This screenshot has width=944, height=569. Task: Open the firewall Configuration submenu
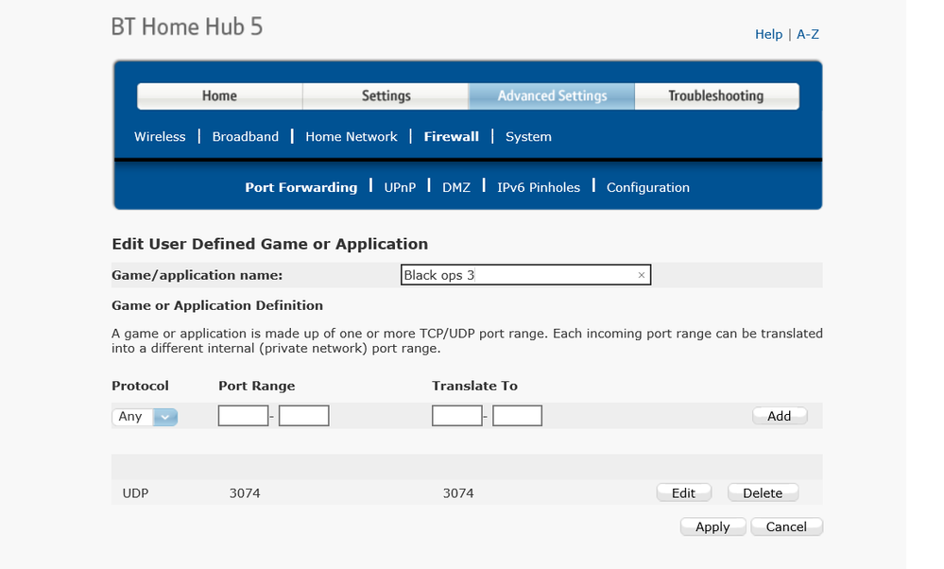pos(648,187)
